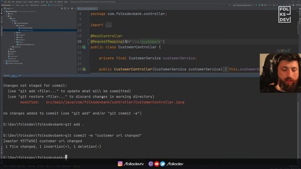The width and height of the screenshot is (301, 169).
Task: Expand the test folder in project tree
Action: pyautogui.click(x=8, y=49)
